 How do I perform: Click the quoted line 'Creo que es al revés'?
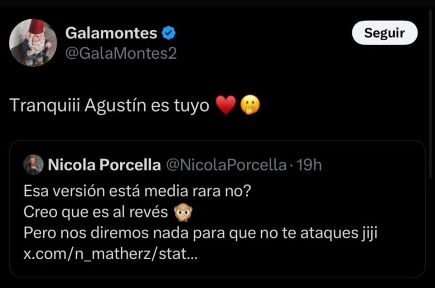96,212
